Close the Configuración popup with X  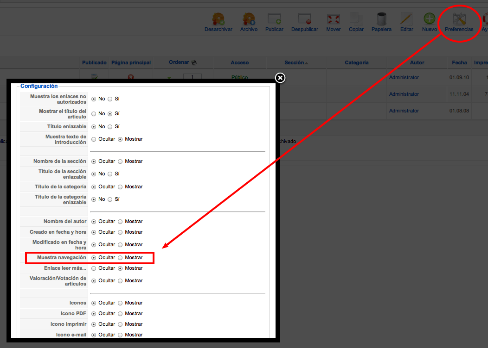(x=280, y=78)
